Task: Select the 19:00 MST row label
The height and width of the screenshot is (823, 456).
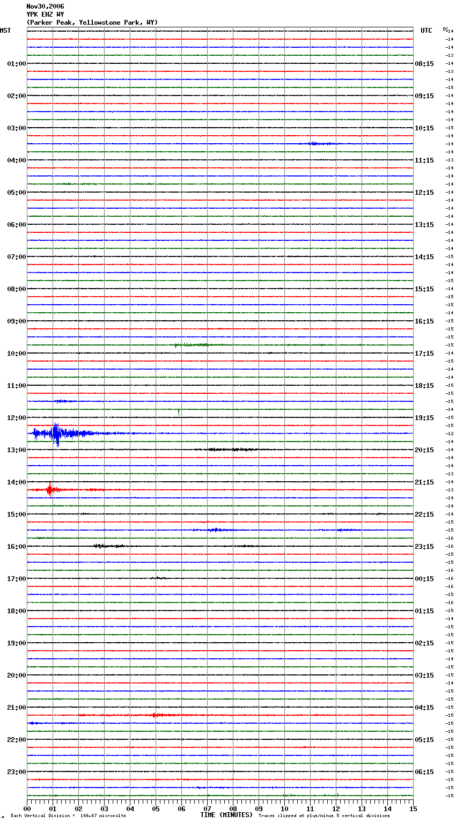Action: (17, 643)
